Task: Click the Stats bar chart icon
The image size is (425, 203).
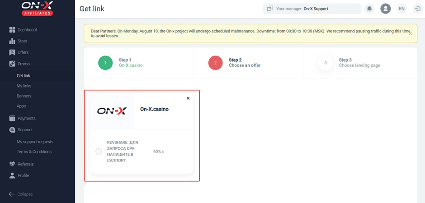Action: (12, 41)
